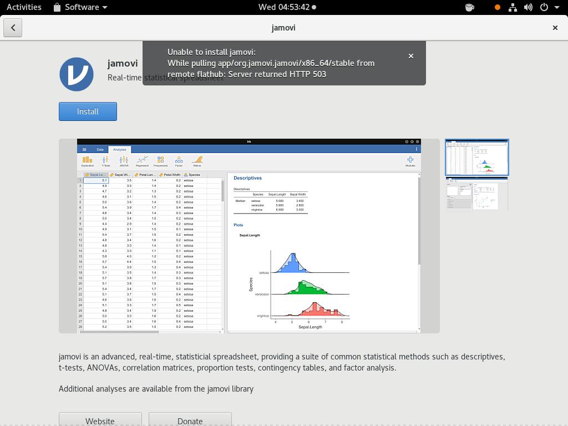Click the volume speaker icon
This screenshot has width=568, height=426.
click(528, 7)
